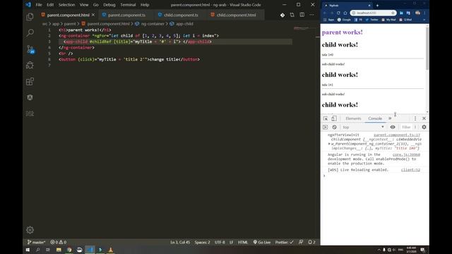Bookmark this page with the star

pyautogui.click(x=393, y=13)
